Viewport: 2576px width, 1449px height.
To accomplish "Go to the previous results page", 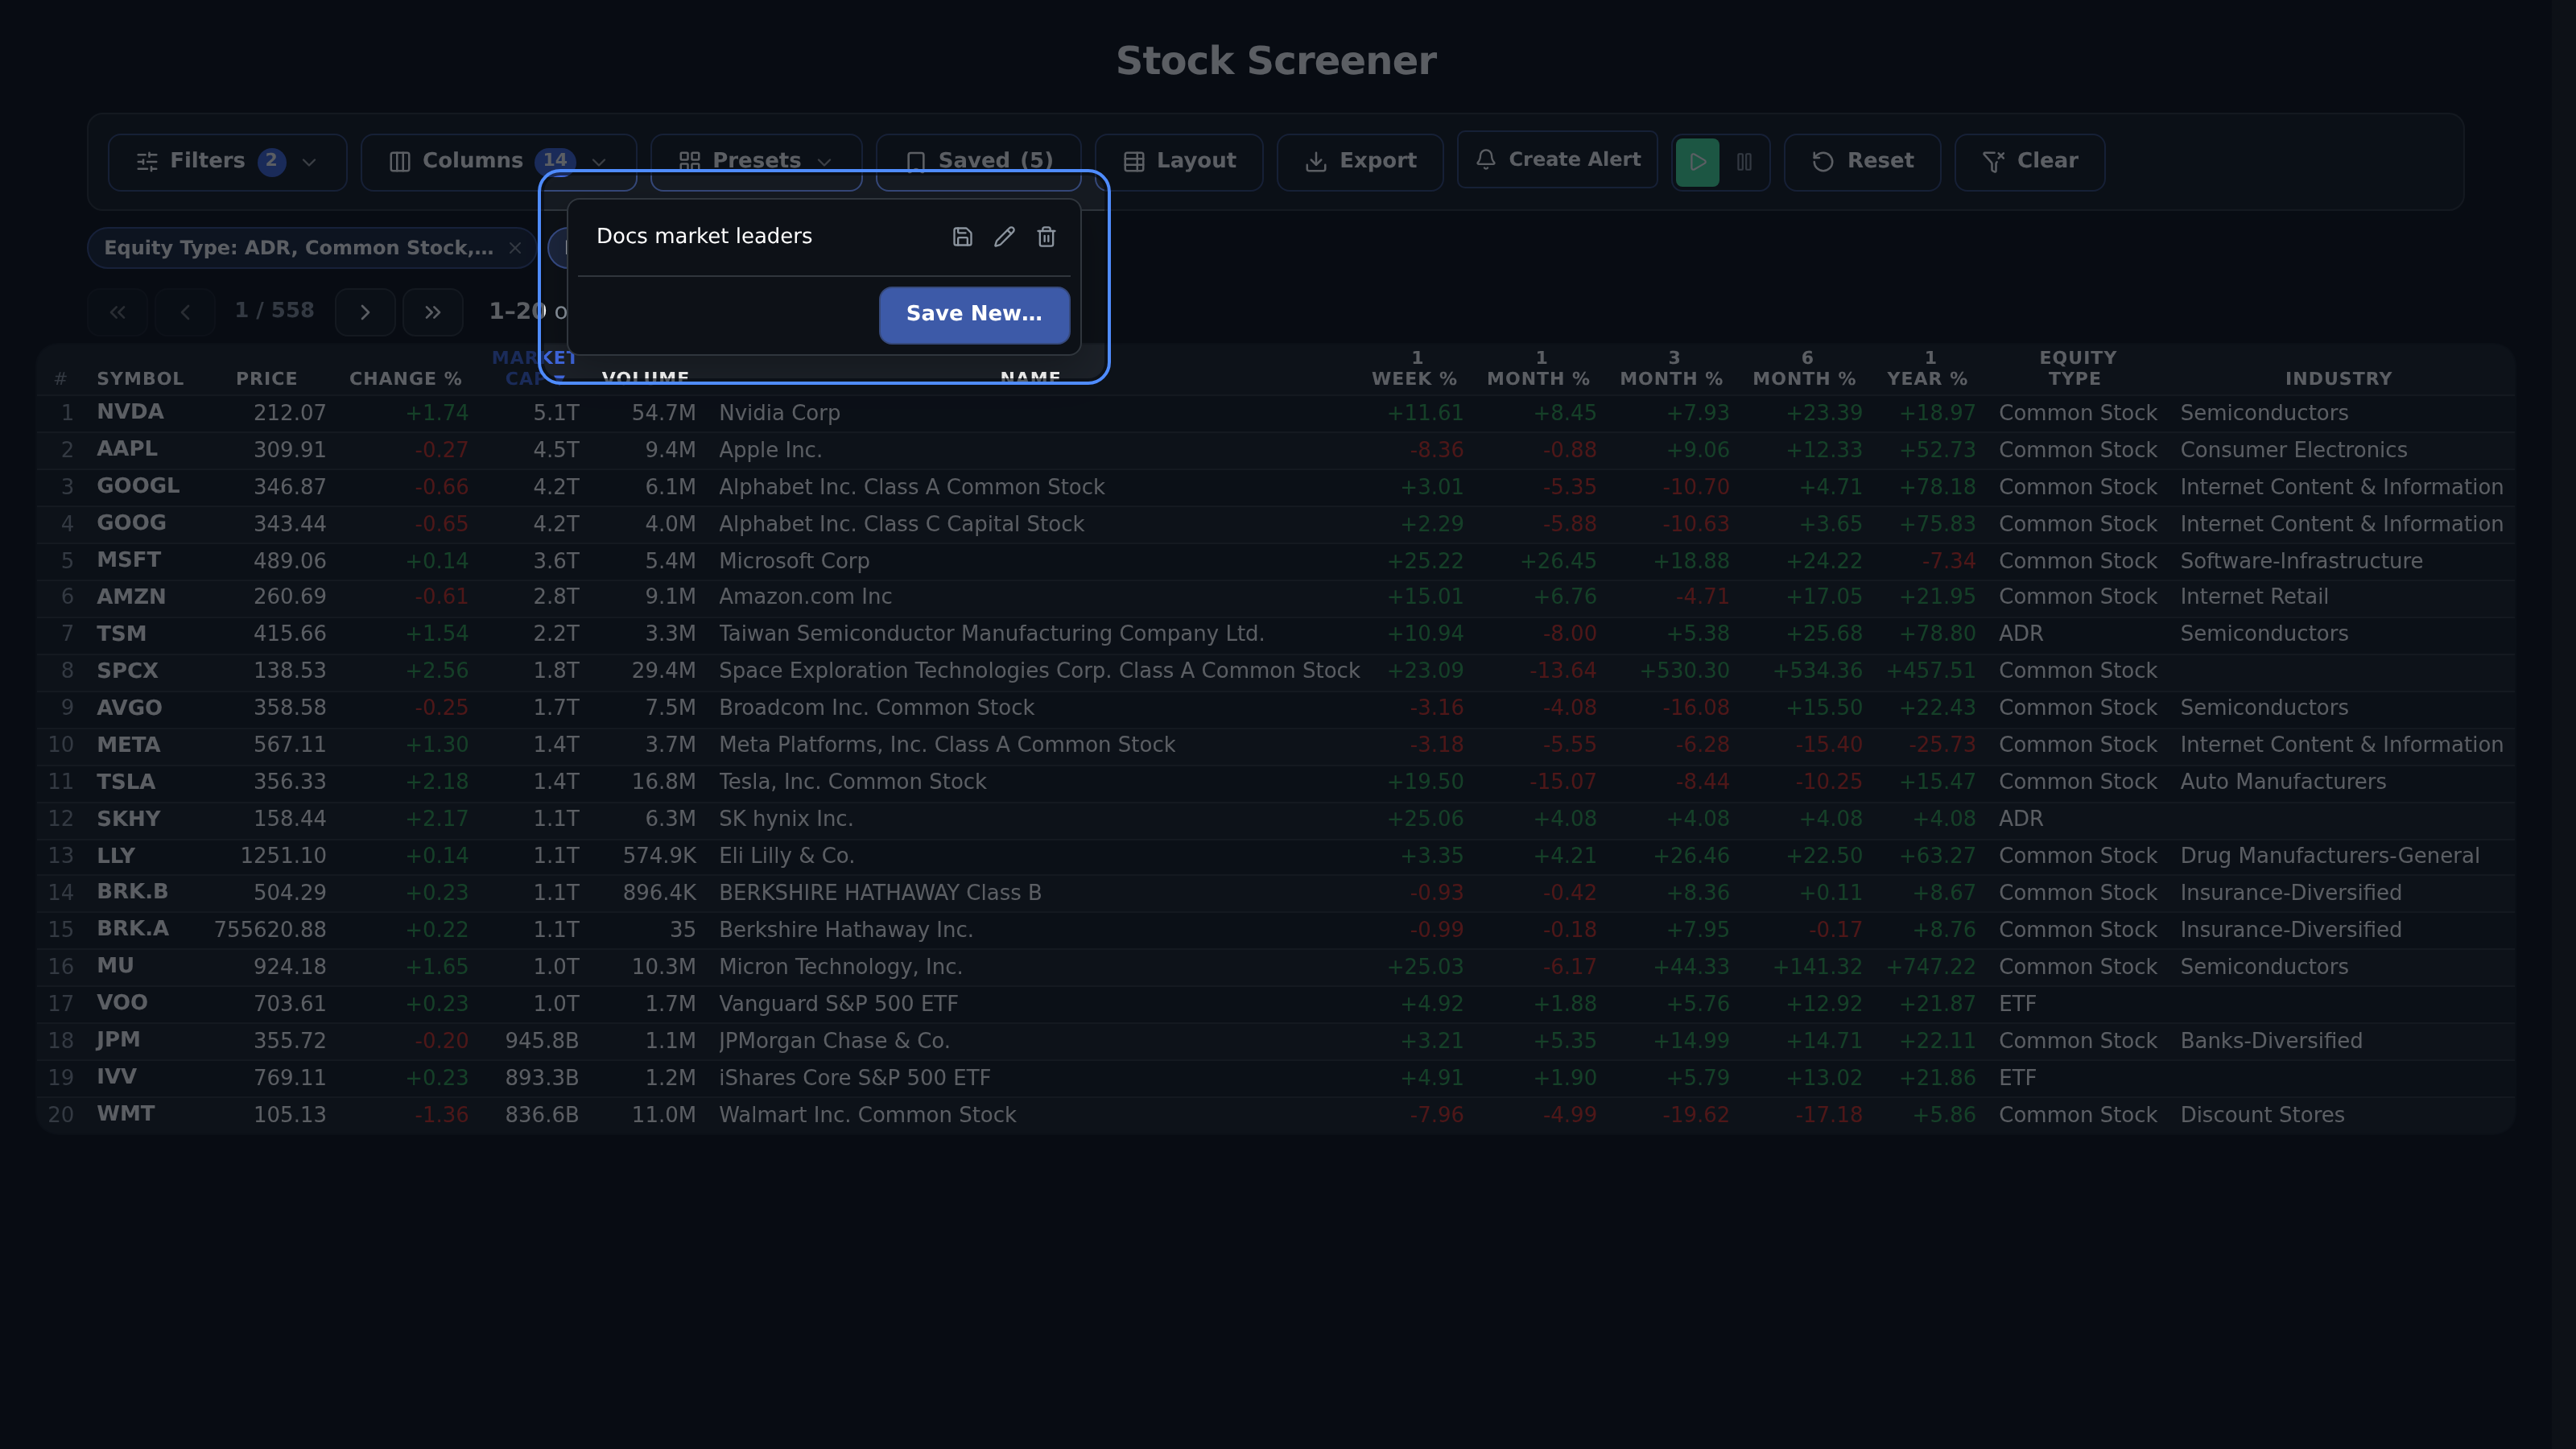I will tap(185, 312).
